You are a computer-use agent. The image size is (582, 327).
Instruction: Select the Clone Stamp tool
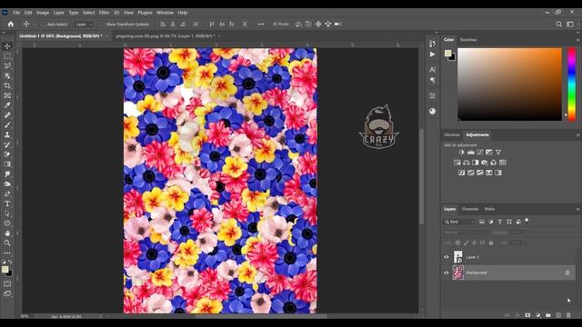(x=7, y=135)
